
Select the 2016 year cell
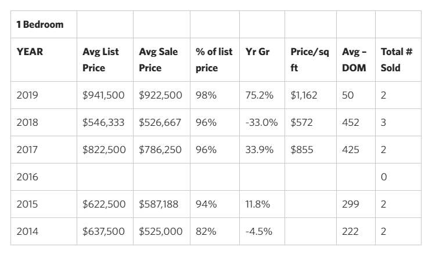click(27, 177)
